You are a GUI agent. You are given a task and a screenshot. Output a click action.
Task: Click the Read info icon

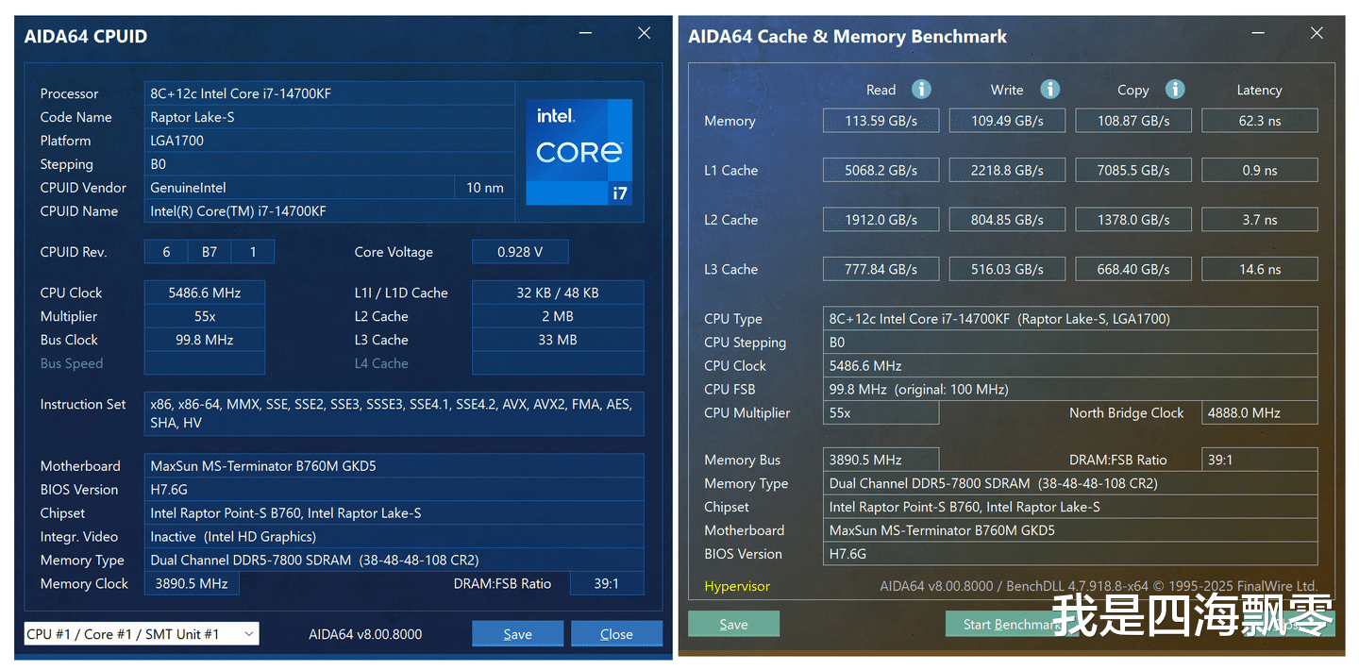pos(921,90)
